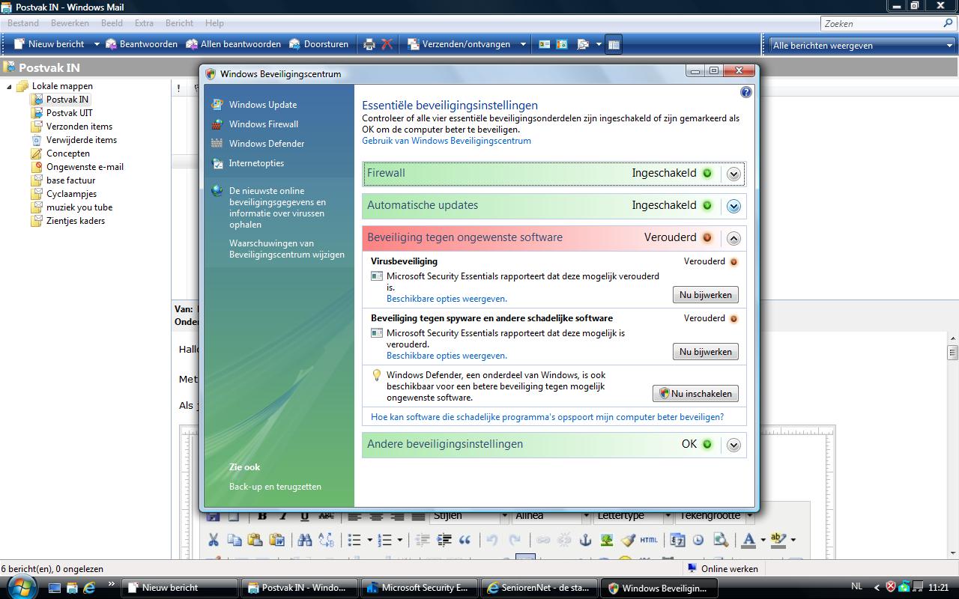Click the red Delete message icon
Image resolution: width=959 pixels, height=599 pixels.
tap(387, 44)
